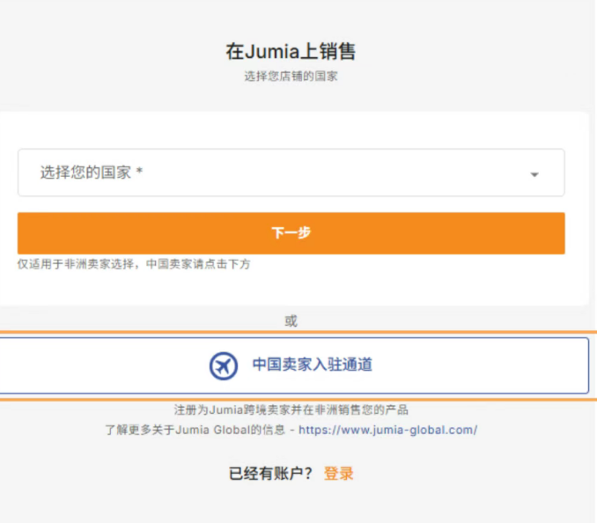Click the dropdown arrow in country field

pos(534,174)
